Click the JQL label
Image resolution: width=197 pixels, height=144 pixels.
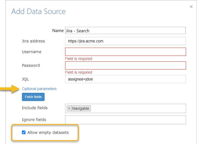(25, 79)
